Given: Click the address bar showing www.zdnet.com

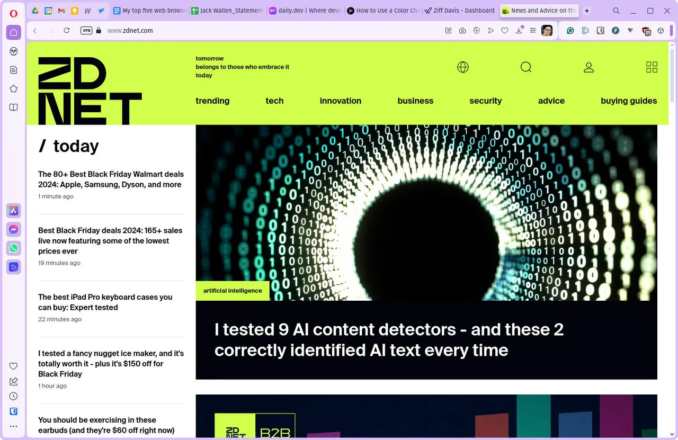Looking at the screenshot, I should tap(265, 31).
